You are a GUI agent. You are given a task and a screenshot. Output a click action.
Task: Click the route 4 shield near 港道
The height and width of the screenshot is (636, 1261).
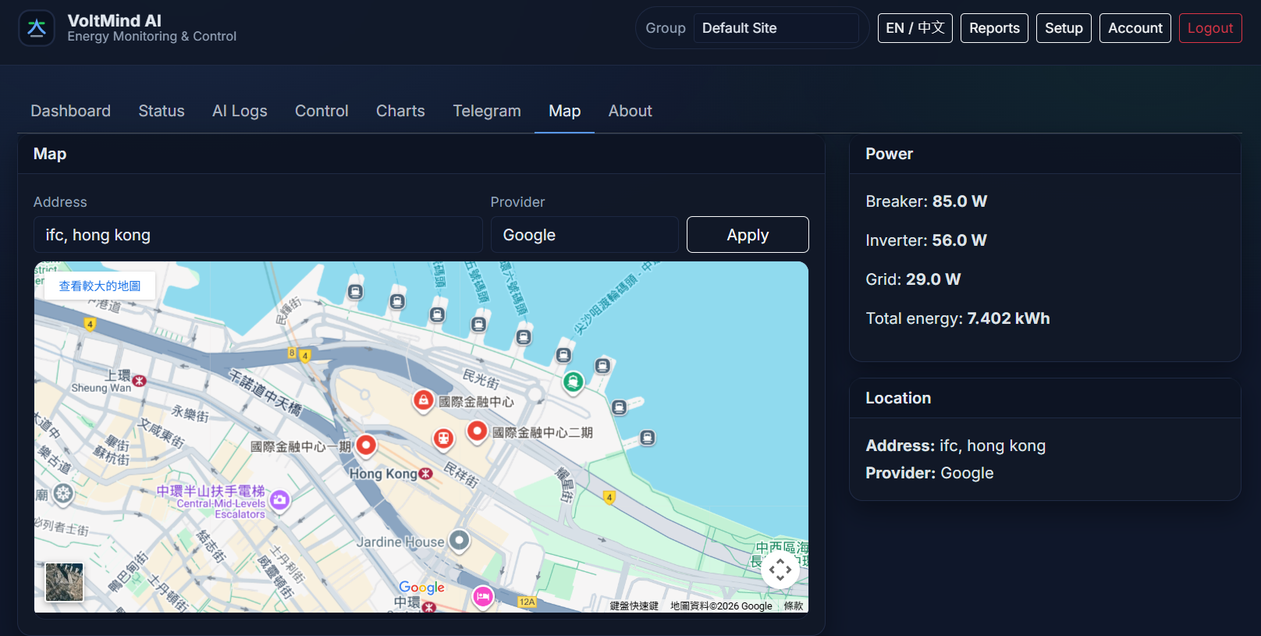click(x=90, y=324)
